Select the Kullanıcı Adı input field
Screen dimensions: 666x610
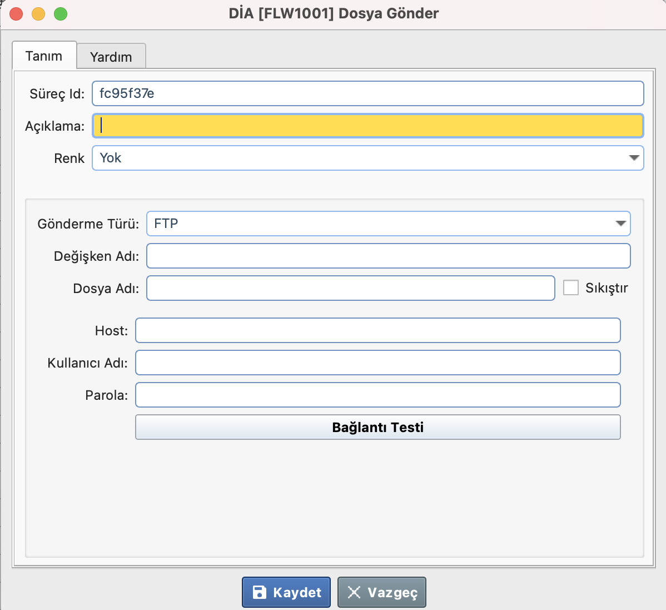(x=377, y=363)
